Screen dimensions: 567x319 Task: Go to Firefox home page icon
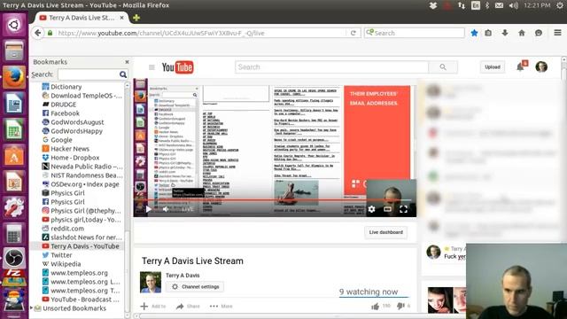pos(522,33)
